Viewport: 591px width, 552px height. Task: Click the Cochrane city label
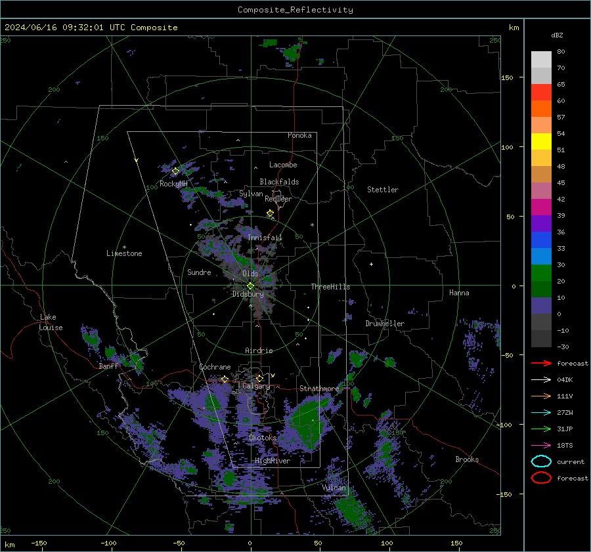pyautogui.click(x=215, y=367)
